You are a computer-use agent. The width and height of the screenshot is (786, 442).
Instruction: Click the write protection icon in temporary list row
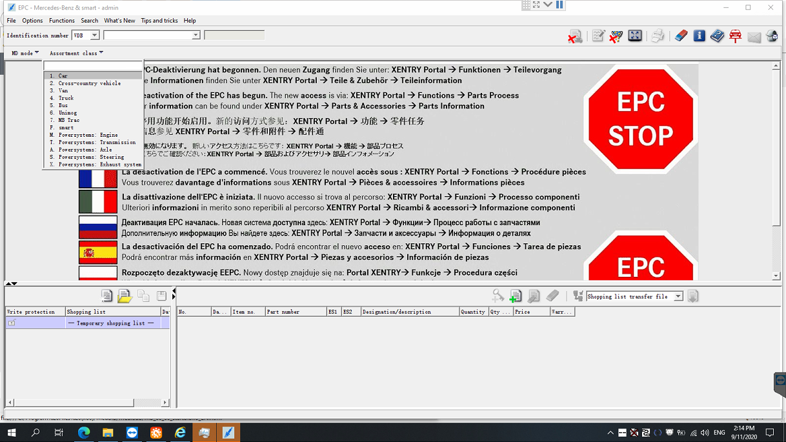(x=11, y=323)
